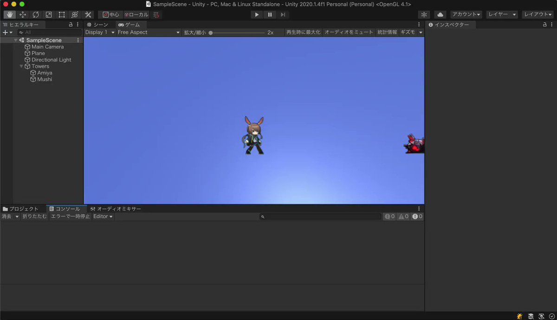Lock the Hierarchy panel

point(71,25)
